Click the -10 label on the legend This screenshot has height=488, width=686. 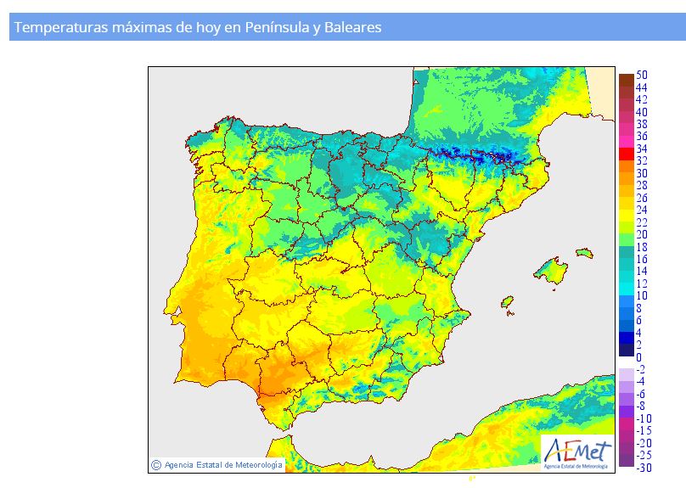pos(644,418)
